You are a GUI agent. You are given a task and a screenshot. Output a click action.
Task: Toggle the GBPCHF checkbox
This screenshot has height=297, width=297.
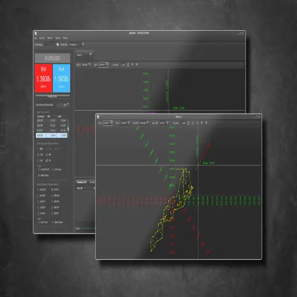(x=52, y=208)
